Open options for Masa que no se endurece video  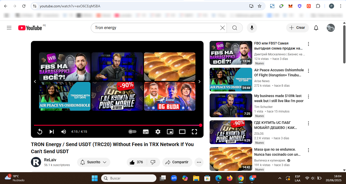point(308,150)
